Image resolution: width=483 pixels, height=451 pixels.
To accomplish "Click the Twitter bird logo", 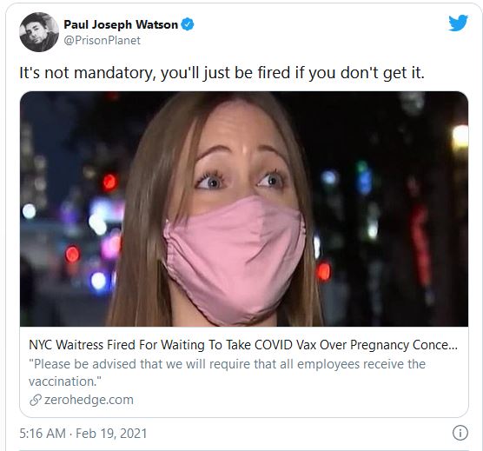I will pyautogui.click(x=458, y=23).
